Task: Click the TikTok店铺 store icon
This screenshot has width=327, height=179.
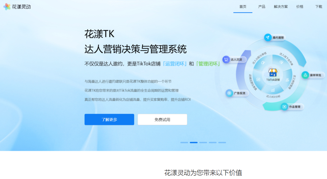Action: tap(273, 73)
